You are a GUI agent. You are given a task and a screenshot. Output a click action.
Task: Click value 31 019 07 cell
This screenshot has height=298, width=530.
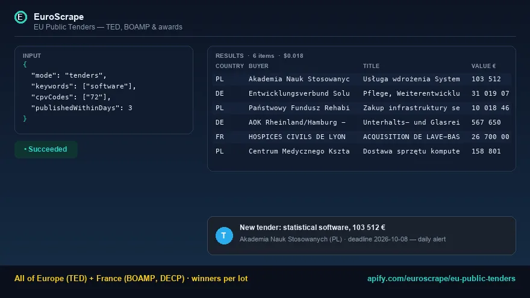(490, 93)
